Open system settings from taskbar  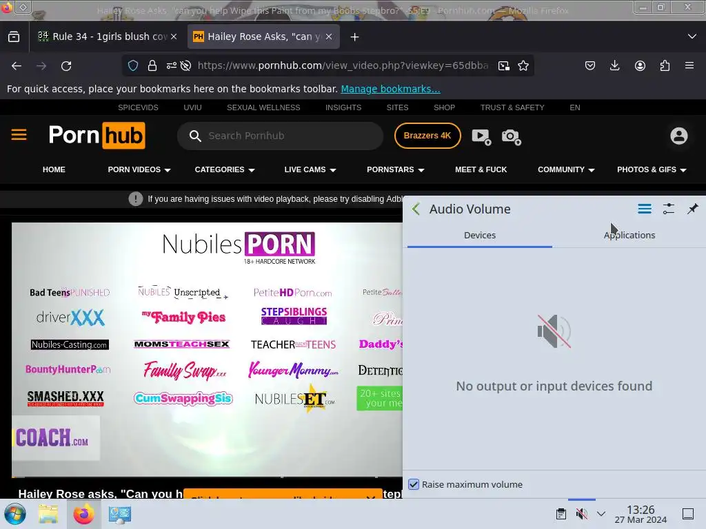click(x=120, y=514)
